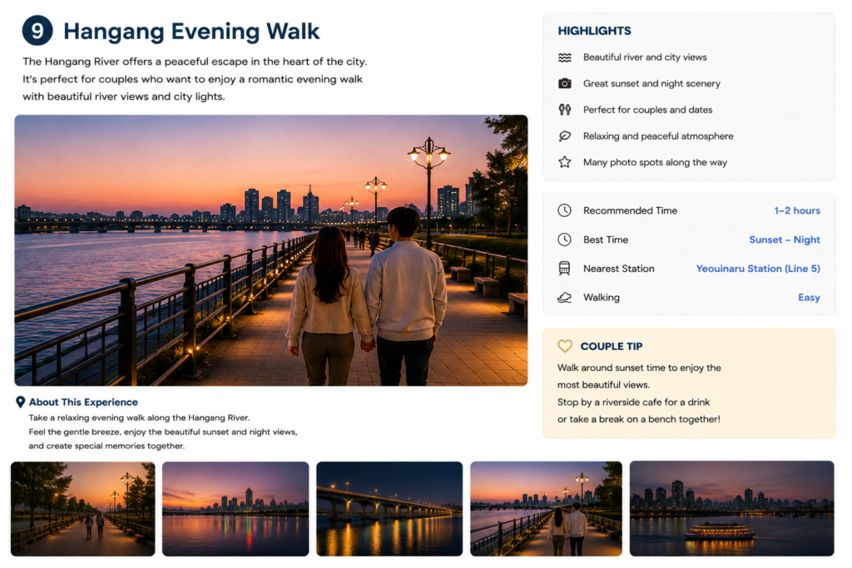Click the Sunset – Night value

(785, 240)
